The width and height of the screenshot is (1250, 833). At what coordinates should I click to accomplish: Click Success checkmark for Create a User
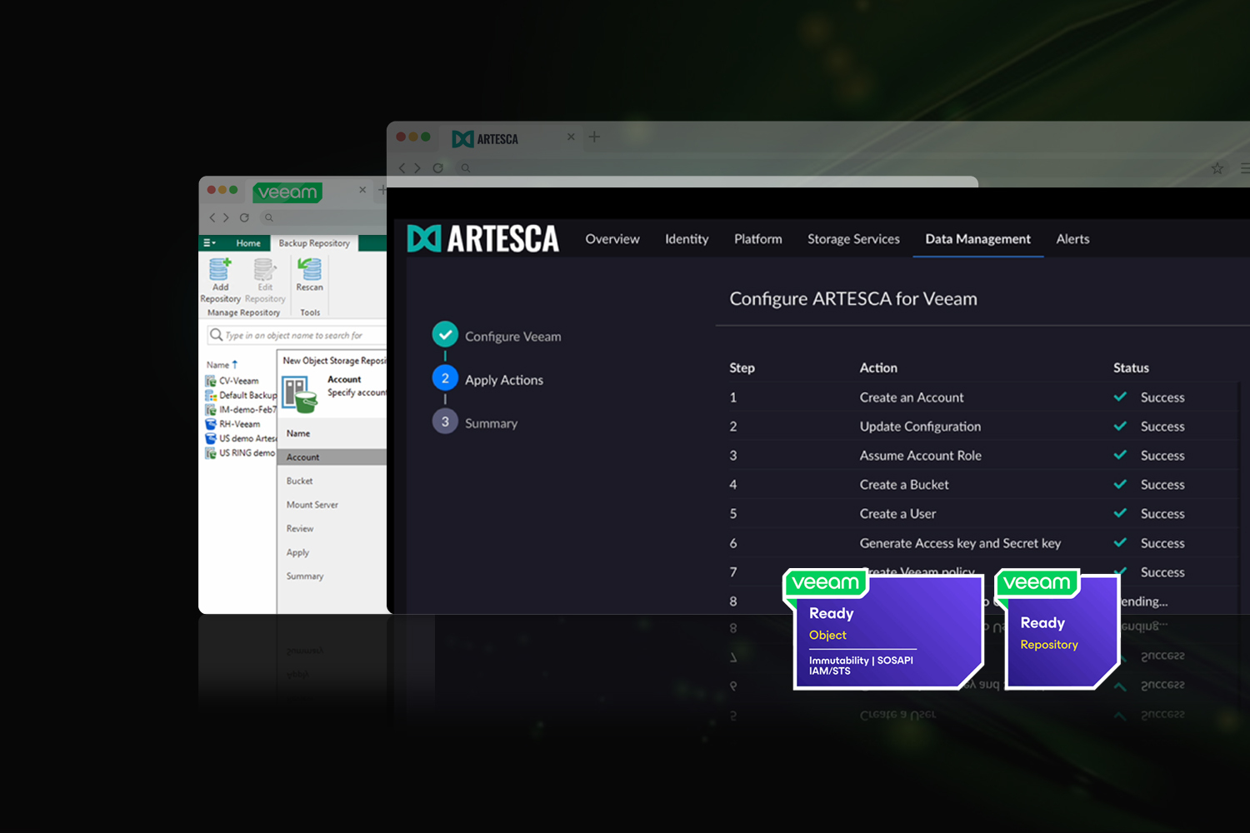1120,513
